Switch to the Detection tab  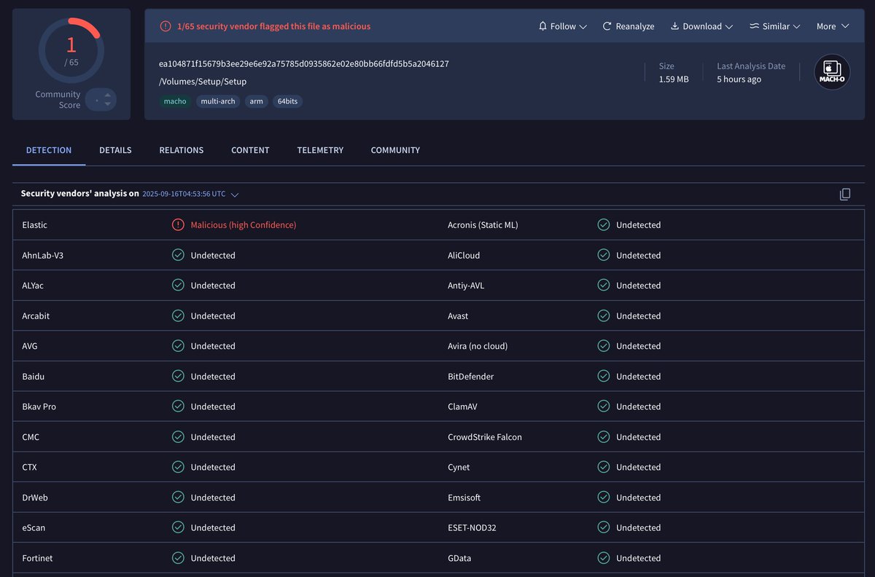(x=49, y=150)
